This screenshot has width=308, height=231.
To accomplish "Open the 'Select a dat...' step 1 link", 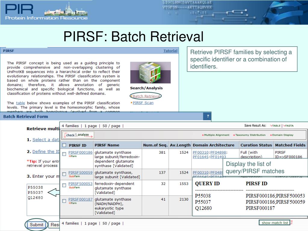I will tap(46, 140).
